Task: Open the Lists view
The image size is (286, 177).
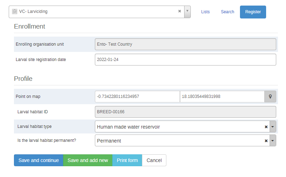Action: (x=205, y=12)
